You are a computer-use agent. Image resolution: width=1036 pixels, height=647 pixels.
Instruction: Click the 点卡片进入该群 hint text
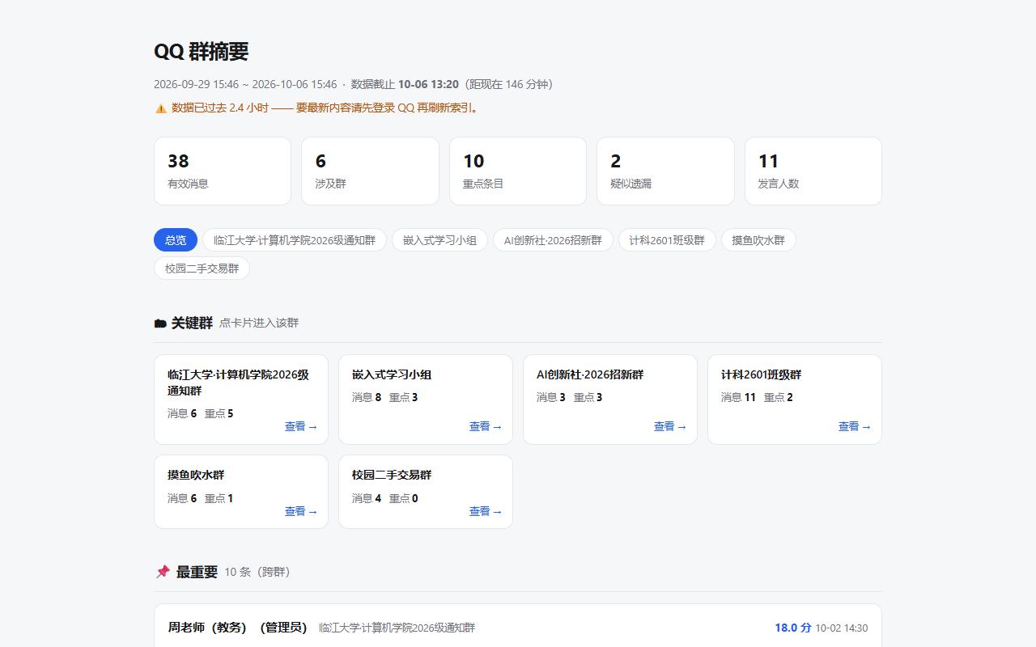(259, 323)
